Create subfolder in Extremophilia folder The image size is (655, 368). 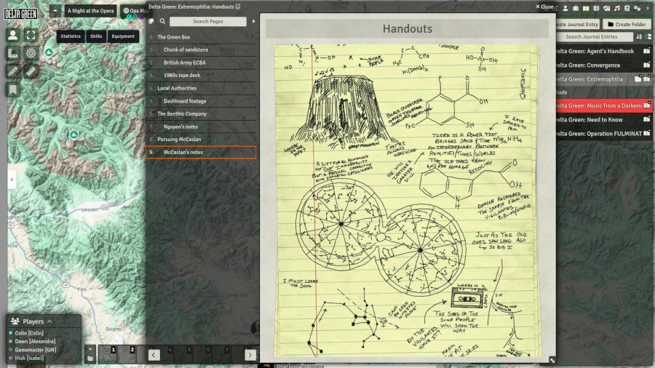[x=638, y=79]
